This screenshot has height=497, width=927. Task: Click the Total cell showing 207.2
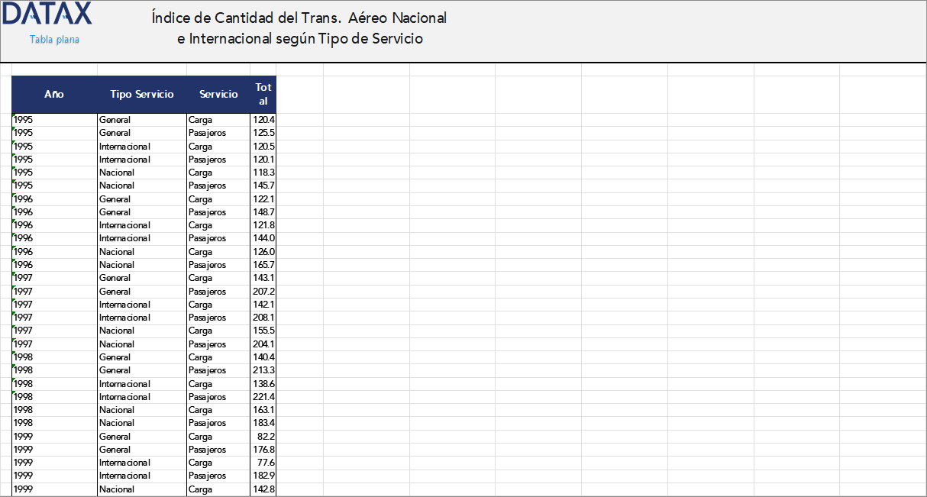[263, 292]
